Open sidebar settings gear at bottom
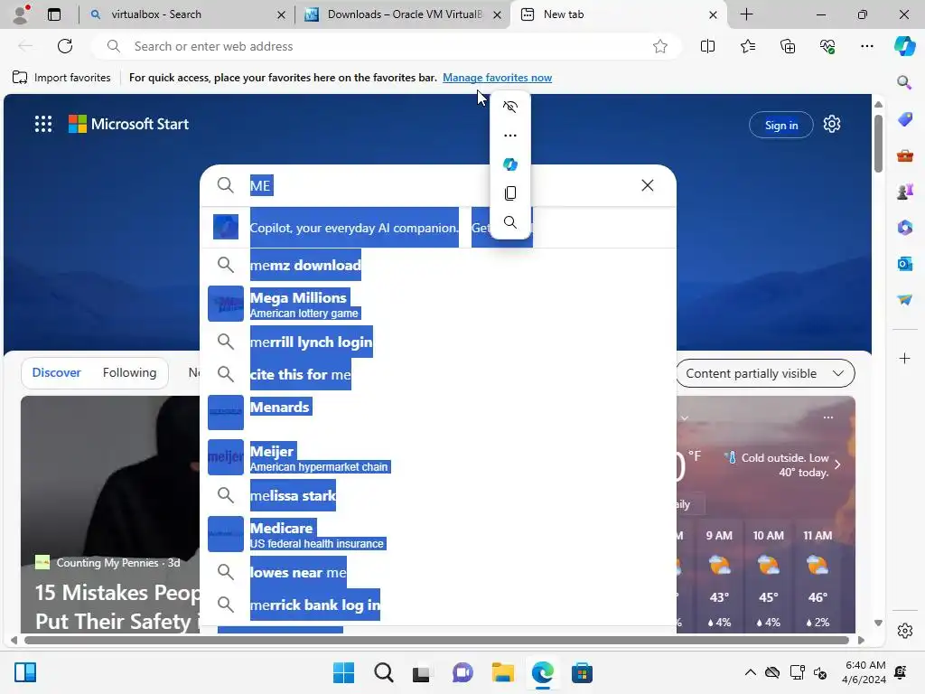Image resolution: width=925 pixels, height=694 pixels. click(904, 631)
